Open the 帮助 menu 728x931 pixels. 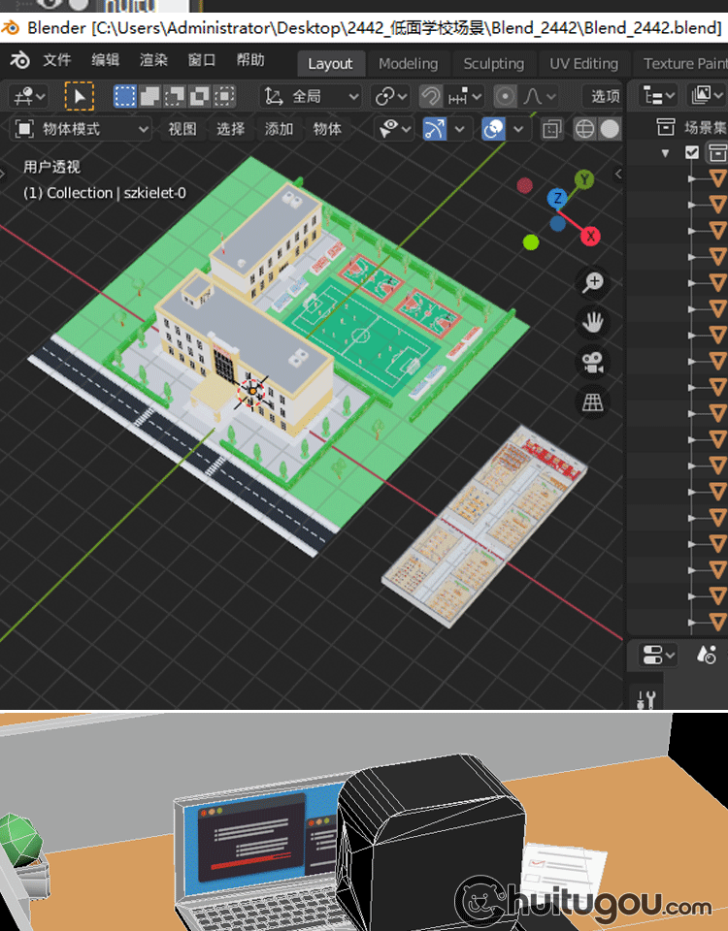(x=249, y=60)
